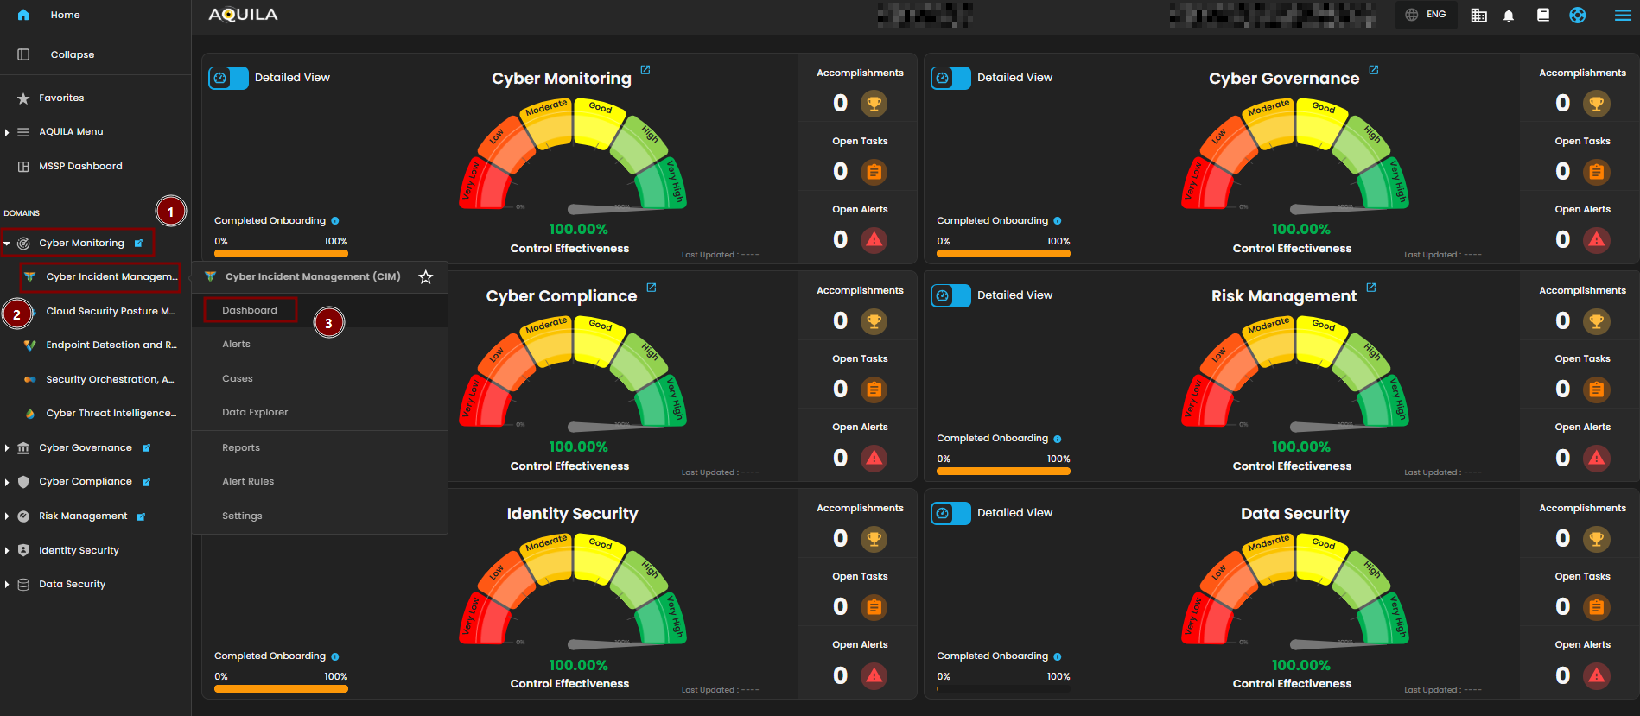Expand Identity Security domain in sidebar
The height and width of the screenshot is (716, 1640).
tap(7, 551)
